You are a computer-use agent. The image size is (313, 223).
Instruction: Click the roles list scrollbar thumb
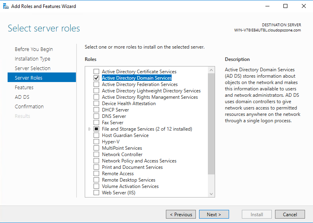pos(211,124)
